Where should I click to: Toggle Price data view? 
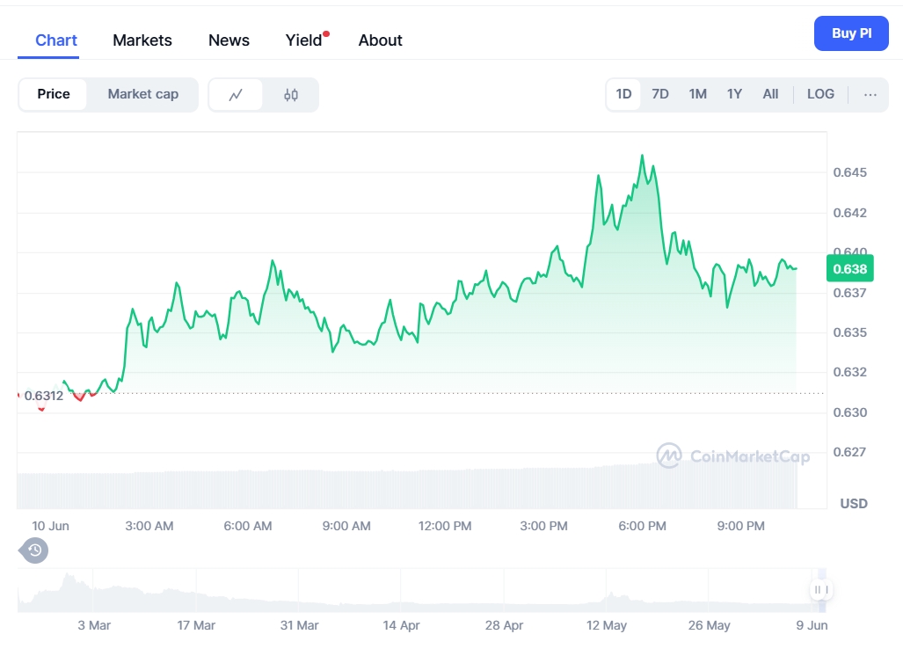[54, 94]
